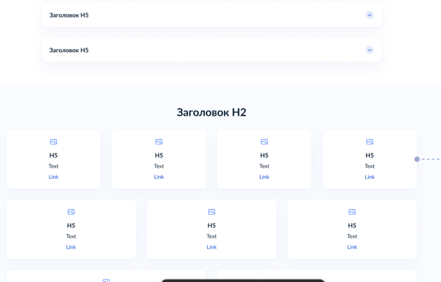Click image icon in first card of three-card row
Image resolution: width=441 pixels, height=282 pixels.
pyautogui.click(x=71, y=211)
